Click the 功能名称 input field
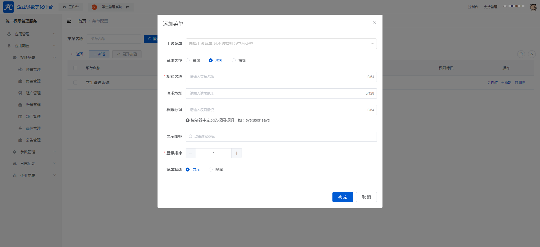 click(277, 77)
